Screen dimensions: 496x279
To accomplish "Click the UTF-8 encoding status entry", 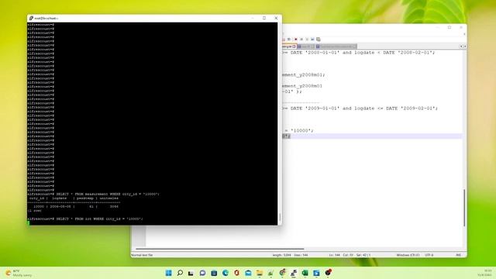I will pyautogui.click(x=429, y=255).
